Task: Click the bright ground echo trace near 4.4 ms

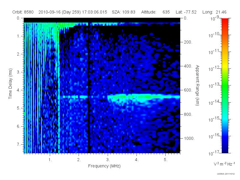Action: click(144, 97)
